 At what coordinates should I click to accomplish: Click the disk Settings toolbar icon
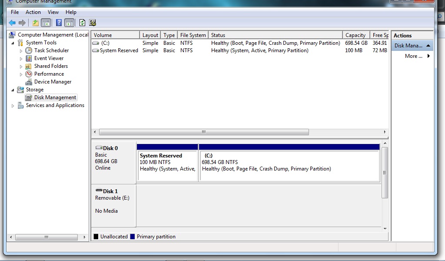[93, 23]
